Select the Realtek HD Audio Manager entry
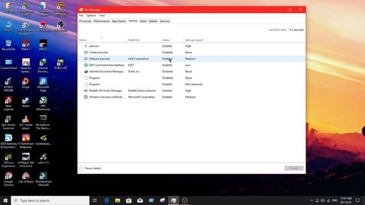This screenshot has height=205, width=365. [x=192, y=91]
